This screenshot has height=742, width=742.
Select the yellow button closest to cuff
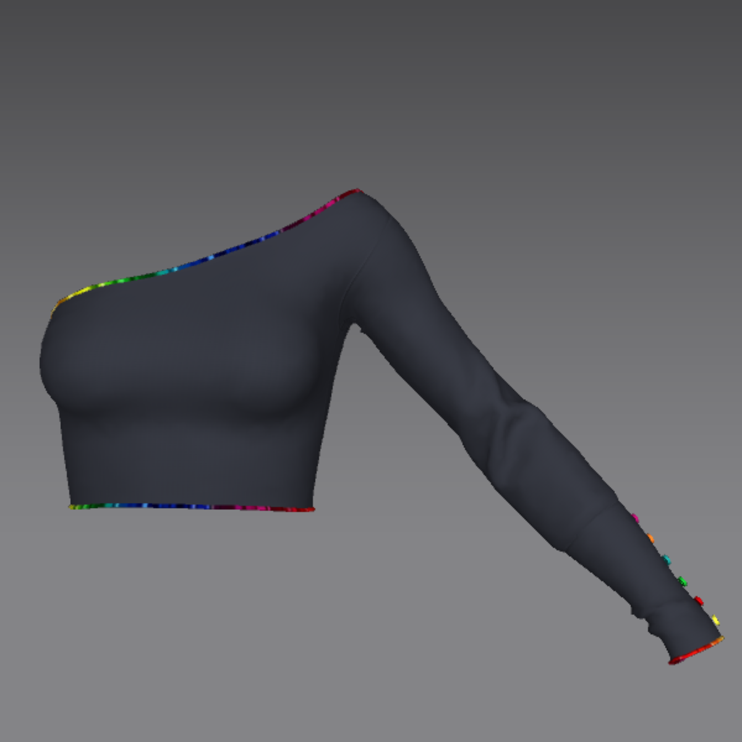pyautogui.click(x=715, y=620)
